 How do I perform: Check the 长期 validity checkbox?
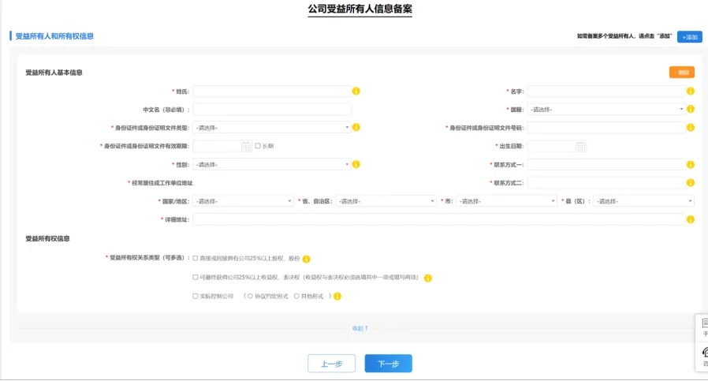coord(258,146)
